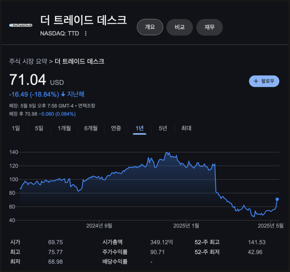This screenshot has height=272, width=290.
Task: Click the NASDAQ: TTD ticker text
Action: [x=59, y=33]
